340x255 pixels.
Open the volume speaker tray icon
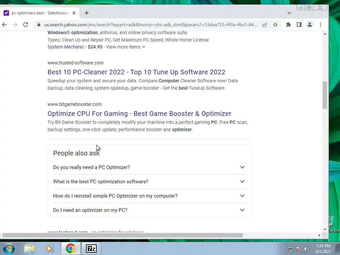[x=306, y=249]
